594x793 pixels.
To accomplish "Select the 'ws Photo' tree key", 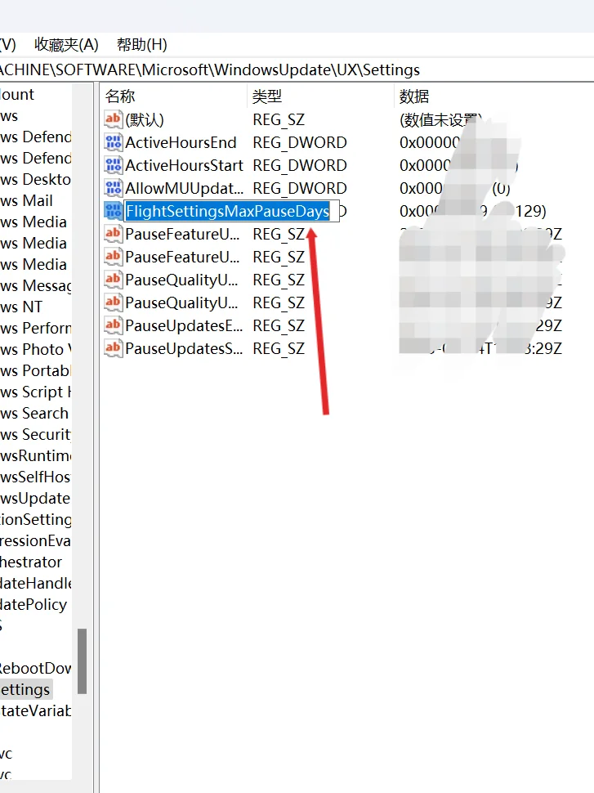I will [35, 349].
